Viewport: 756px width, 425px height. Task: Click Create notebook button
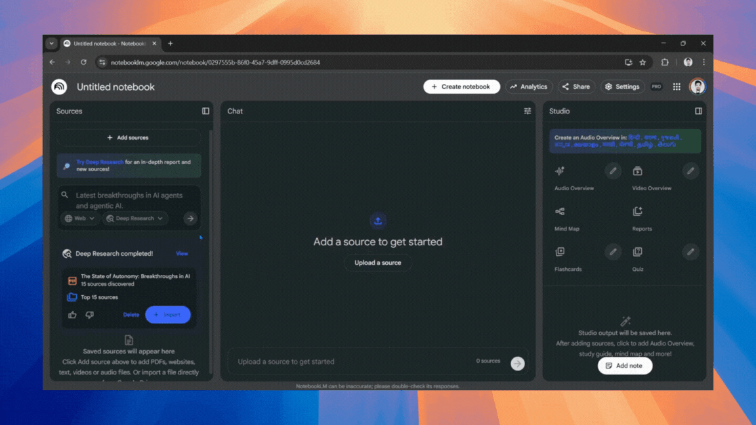(461, 87)
